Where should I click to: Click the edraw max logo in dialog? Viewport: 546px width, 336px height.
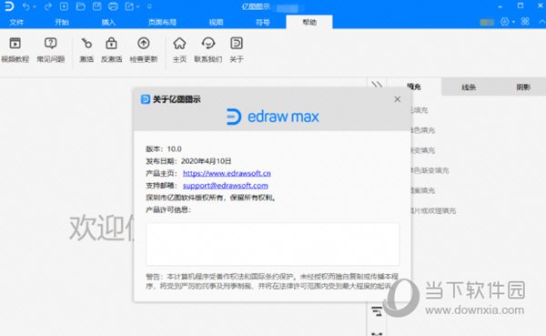click(x=273, y=117)
